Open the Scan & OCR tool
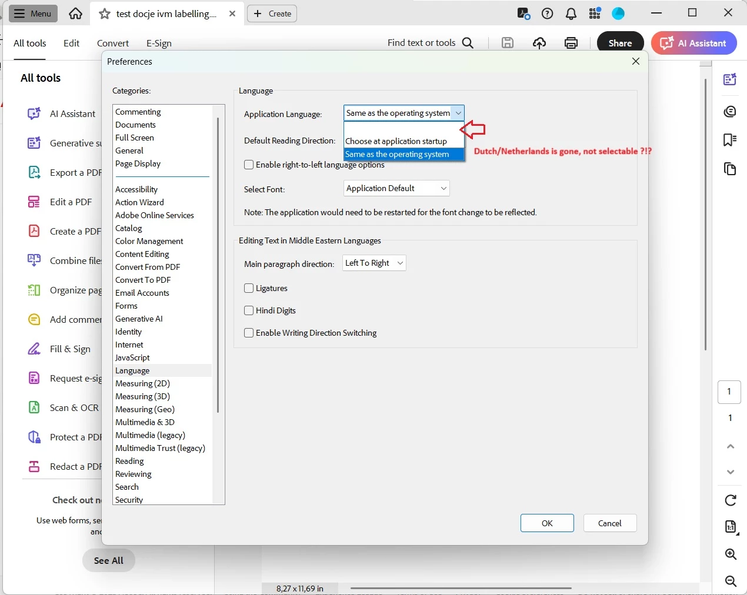The height and width of the screenshot is (595, 747). pos(64,407)
